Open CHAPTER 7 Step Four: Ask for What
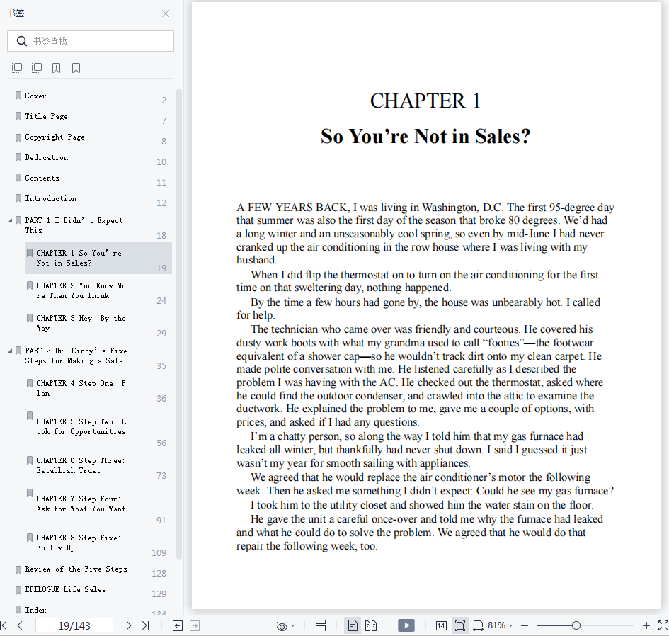This screenshot has width=669, height=636. [x=81, y=504]
